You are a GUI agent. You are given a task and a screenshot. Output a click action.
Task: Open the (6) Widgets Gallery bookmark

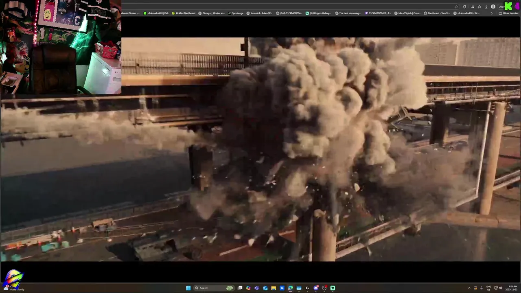coord(318,13)
